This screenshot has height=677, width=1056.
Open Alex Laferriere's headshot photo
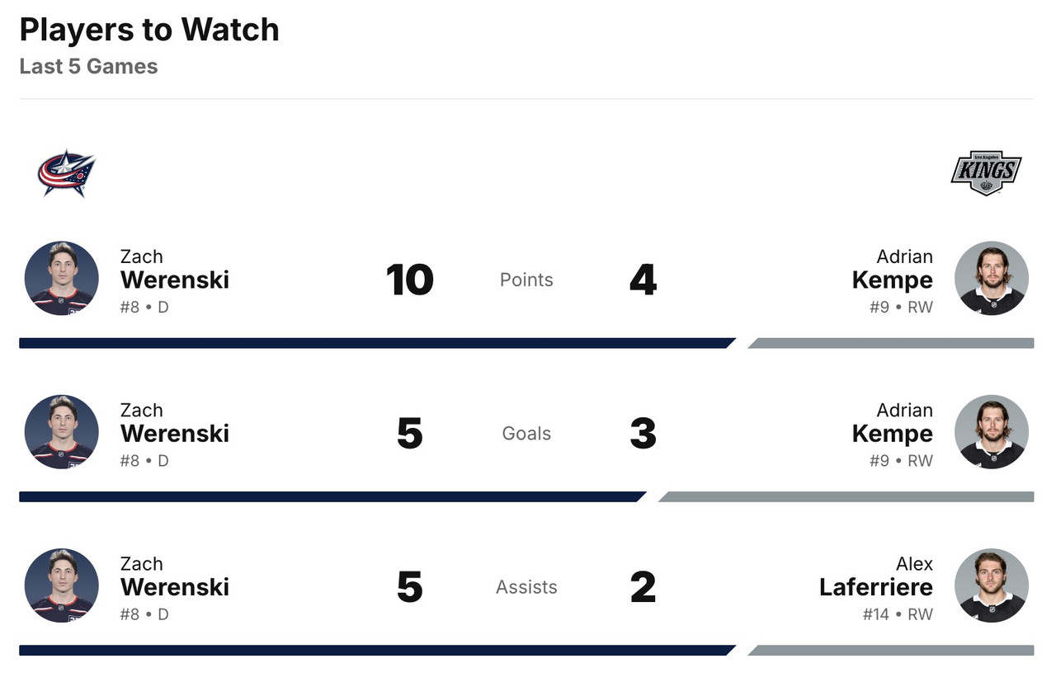pyautogui.click(x=991, y=585)
